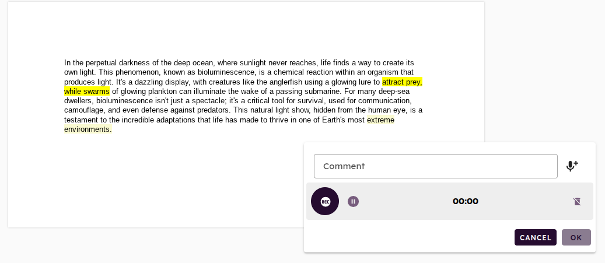The height and width of the screenshot is (263, 605).
Task: Pause the audio recording
Action: (353, 201)
